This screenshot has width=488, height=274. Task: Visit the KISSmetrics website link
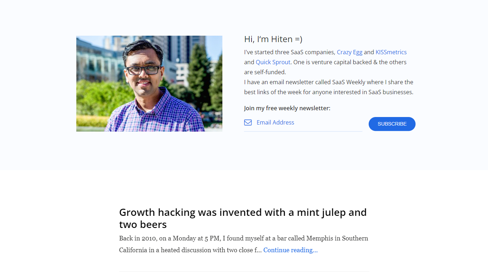[391, 52]
